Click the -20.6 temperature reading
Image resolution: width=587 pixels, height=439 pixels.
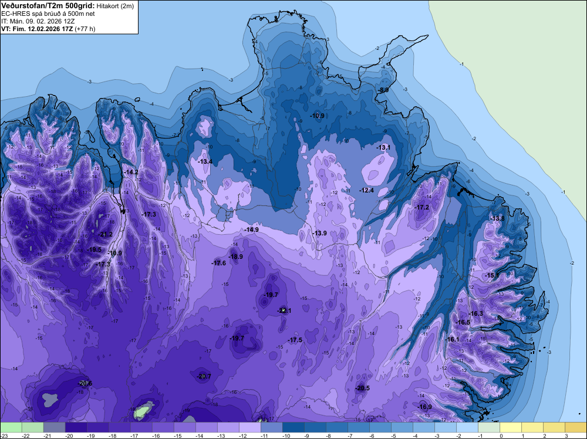pos(85,383)
